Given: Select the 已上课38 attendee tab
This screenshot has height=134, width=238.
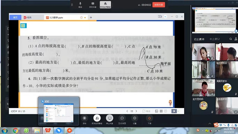Looking at the screenshot, I should pyautogui.click(x=199, y=39).
